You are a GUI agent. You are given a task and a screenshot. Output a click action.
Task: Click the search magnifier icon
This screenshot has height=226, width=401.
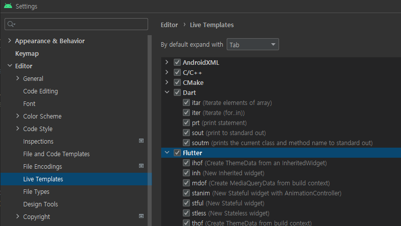point(11,24)
